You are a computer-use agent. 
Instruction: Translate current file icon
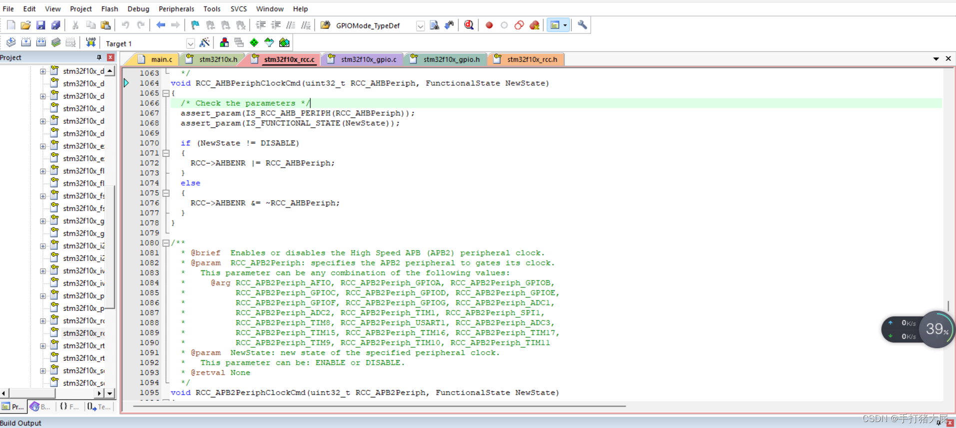pyautogui.click(x=11, y=43)
